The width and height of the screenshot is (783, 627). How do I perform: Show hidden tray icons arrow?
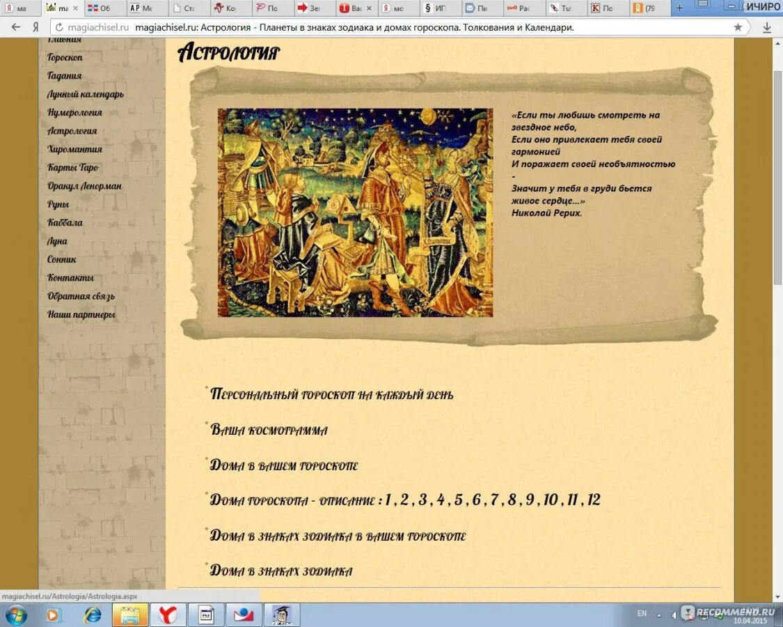click(x=658, y=615)
